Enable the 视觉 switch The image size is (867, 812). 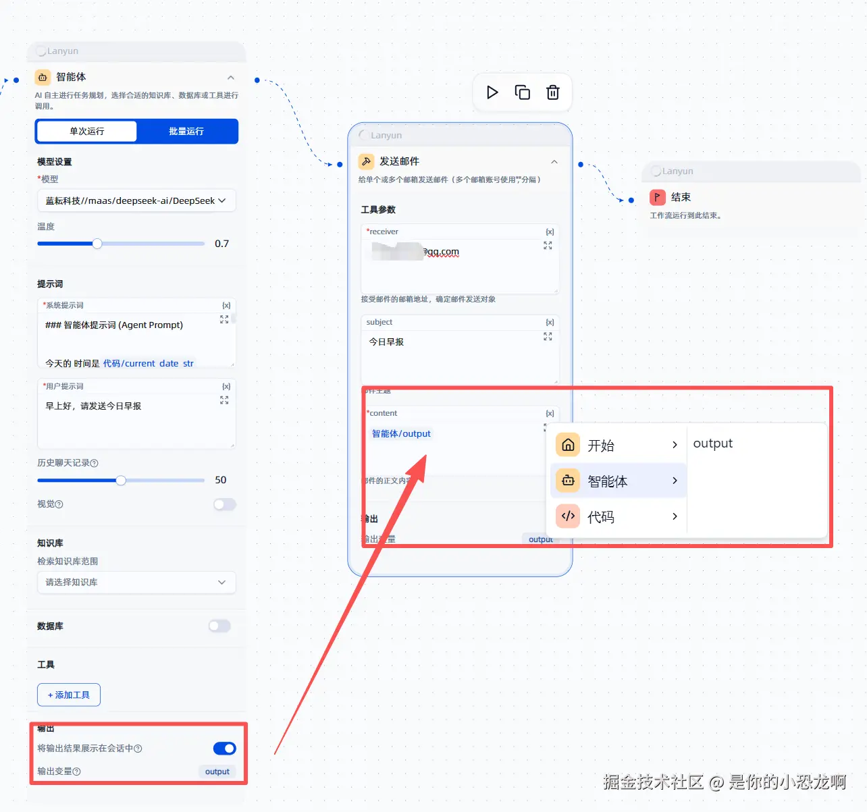point(225,504)
